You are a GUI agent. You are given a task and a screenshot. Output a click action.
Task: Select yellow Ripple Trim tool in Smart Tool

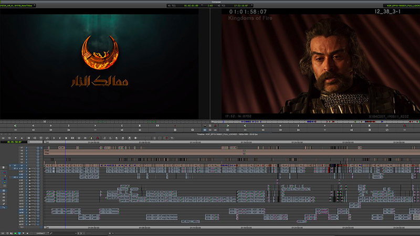coord(5,183)
